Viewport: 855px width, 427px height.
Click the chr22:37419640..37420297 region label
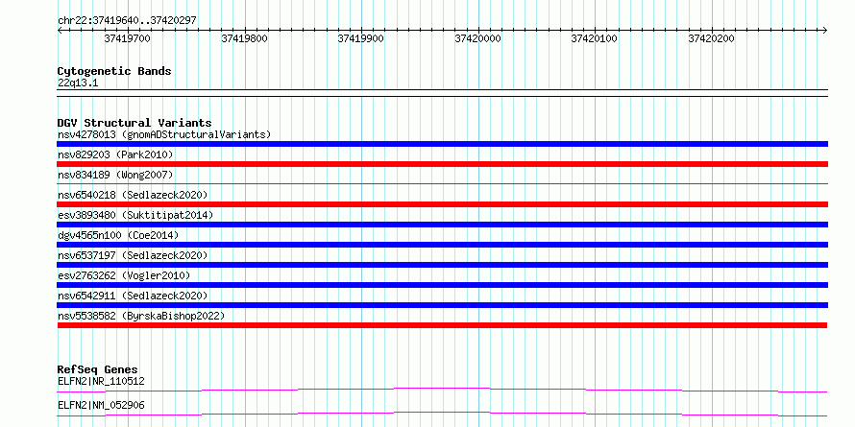click(x=127, y=21)
